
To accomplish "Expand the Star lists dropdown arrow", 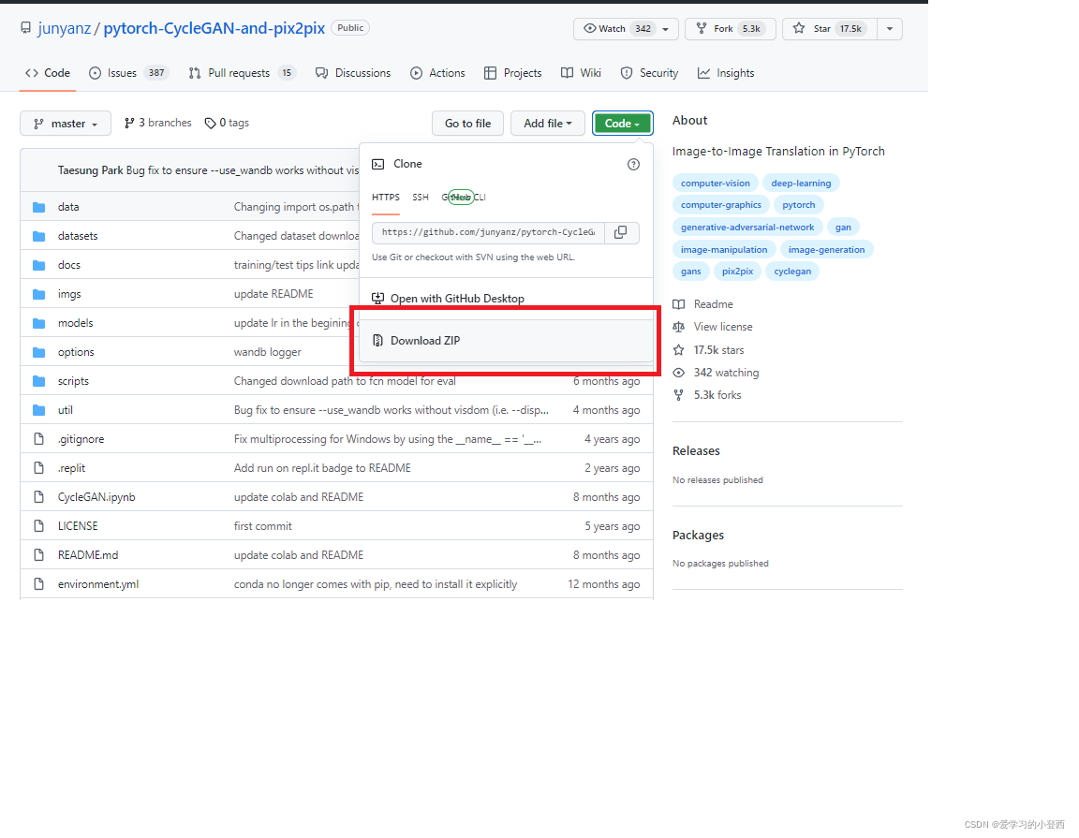I will [890, 29].
